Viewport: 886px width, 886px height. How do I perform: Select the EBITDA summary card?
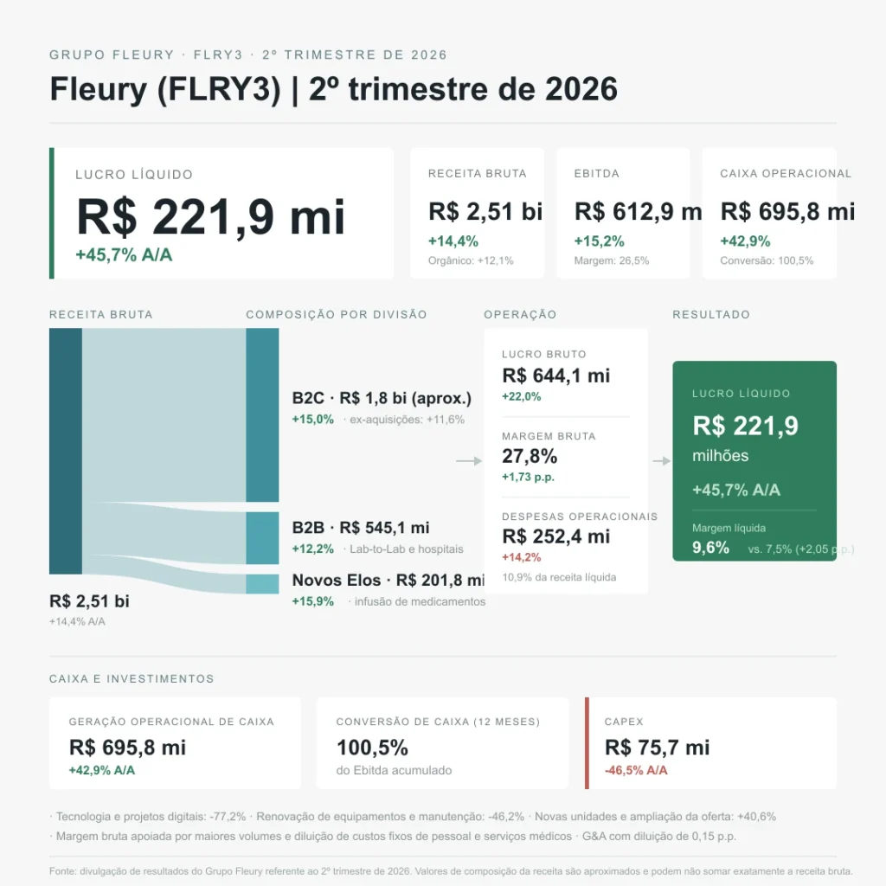tap(623, 213)
